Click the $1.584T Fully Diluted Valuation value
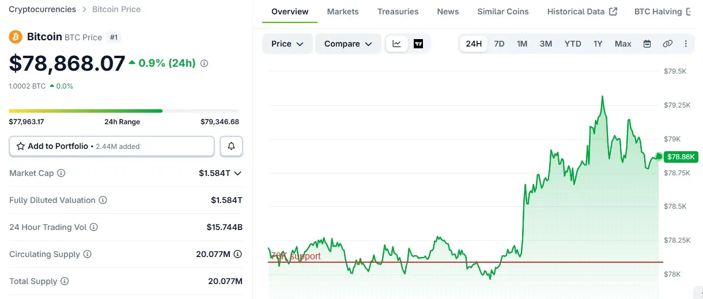Viewport: 703px width, 299px height. tap(227, 200)
